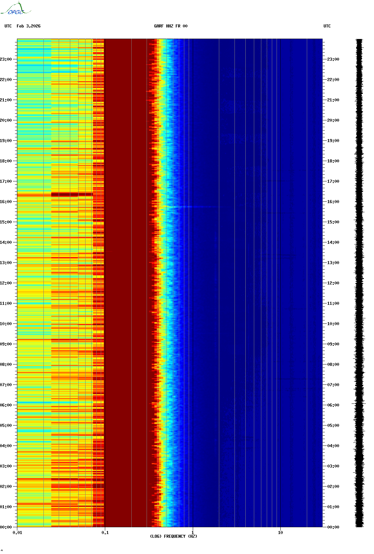Click the 0.01 frequency axis label
Image resolution: width=374 pixels, height=554 pixels.
click(x=17, y=533)
